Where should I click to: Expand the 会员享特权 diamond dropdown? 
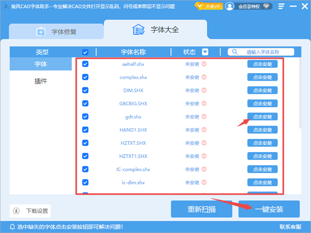click(x=266, y=6)
